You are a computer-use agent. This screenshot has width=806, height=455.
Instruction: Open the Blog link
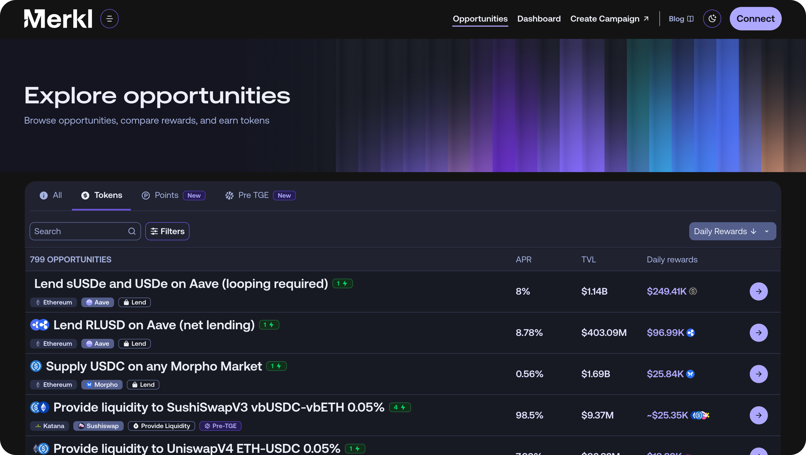681,19
